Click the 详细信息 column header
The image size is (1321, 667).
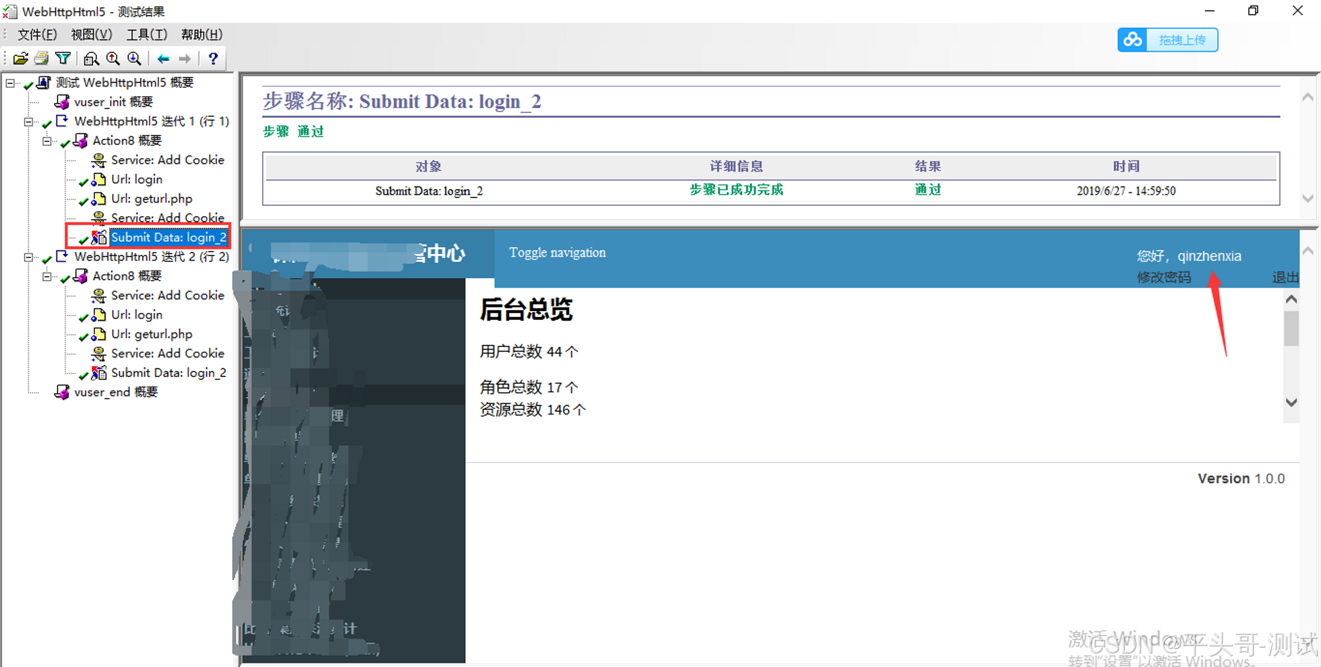click(736, 166)
